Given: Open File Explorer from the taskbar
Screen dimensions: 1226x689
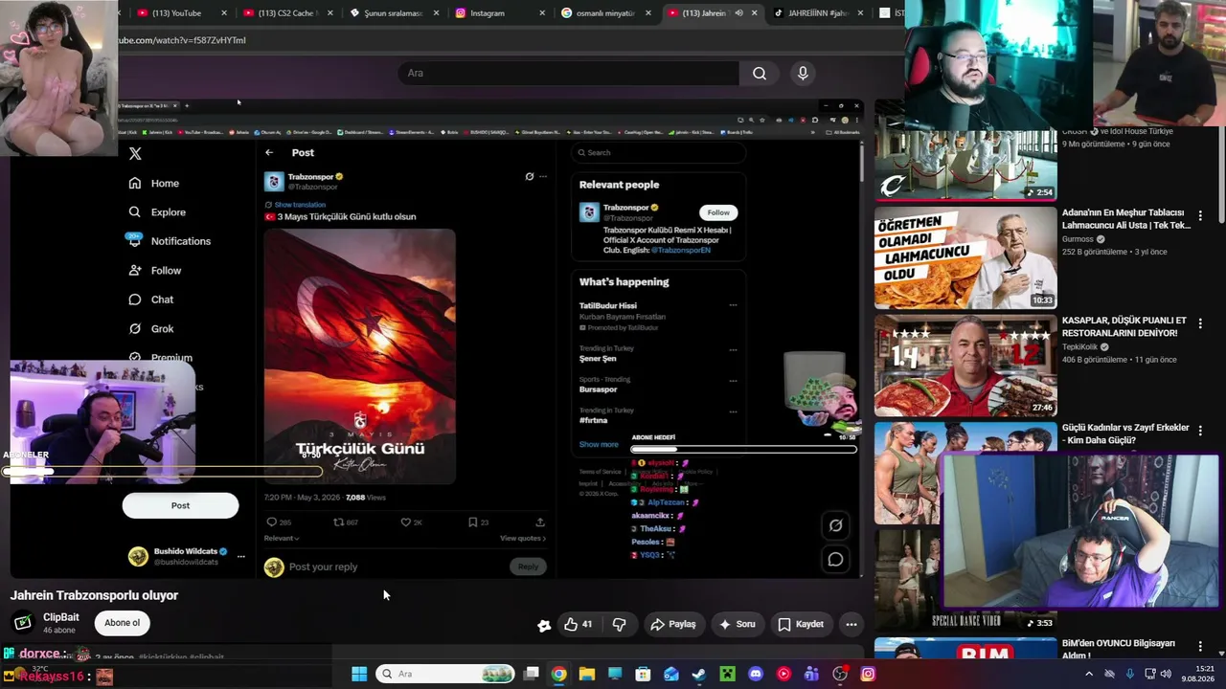Looking at the screenshot, I should coord(586,674).
